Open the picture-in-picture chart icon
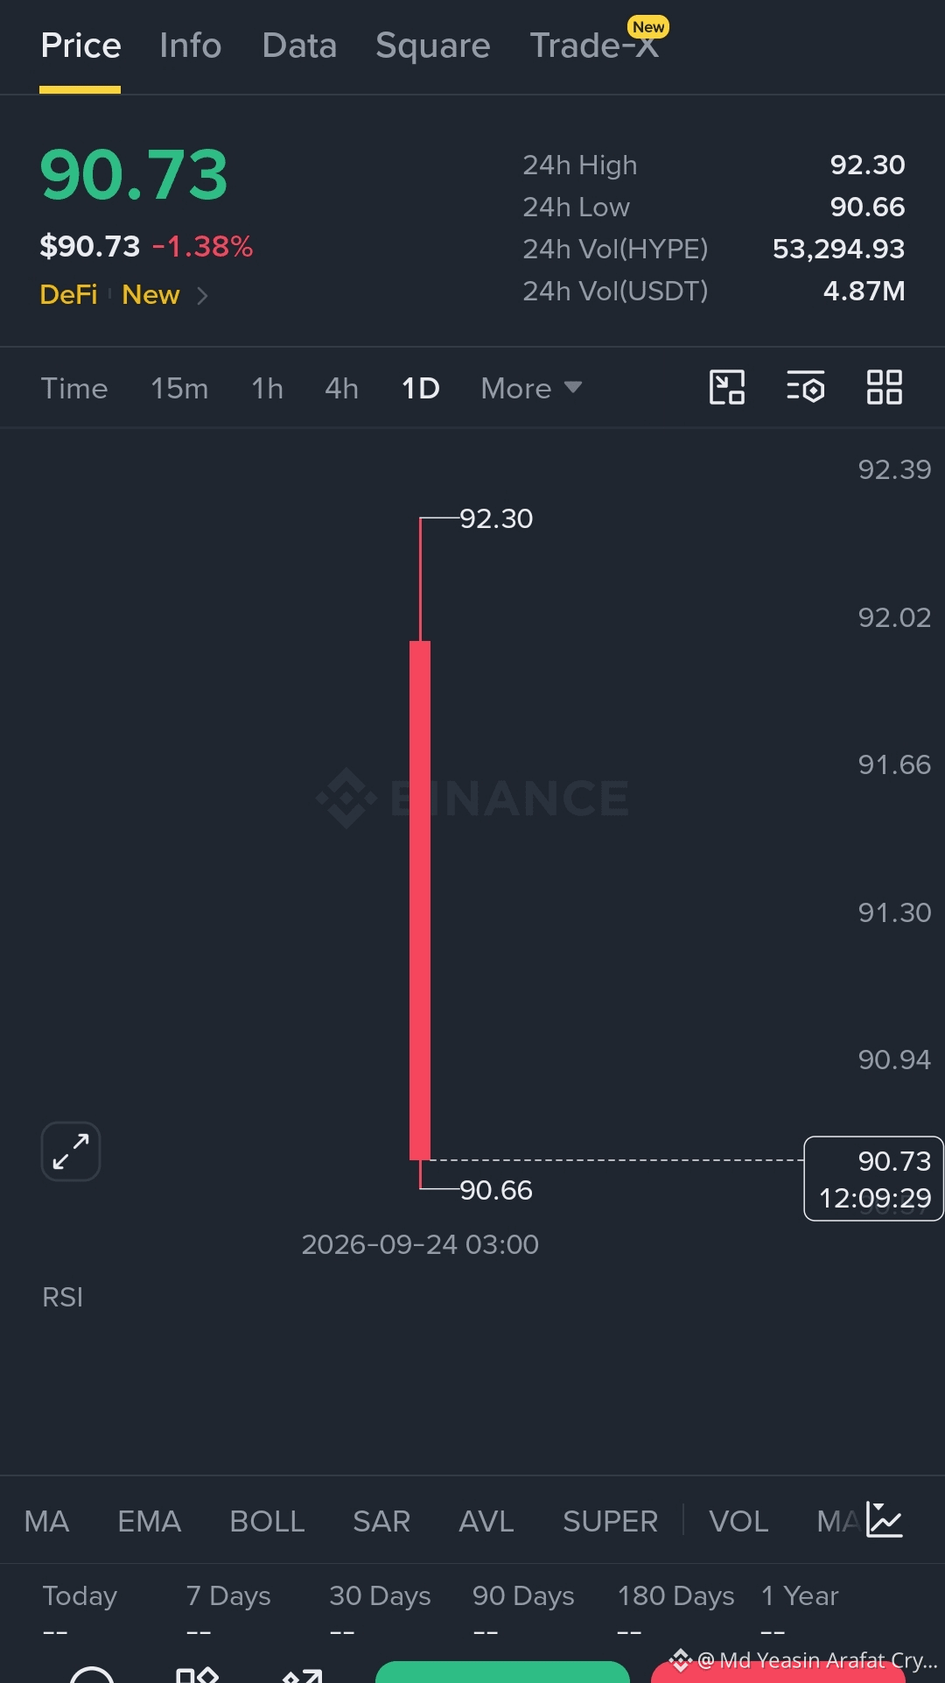Screen dimensions: 945x1683 (x=726, y=387)
